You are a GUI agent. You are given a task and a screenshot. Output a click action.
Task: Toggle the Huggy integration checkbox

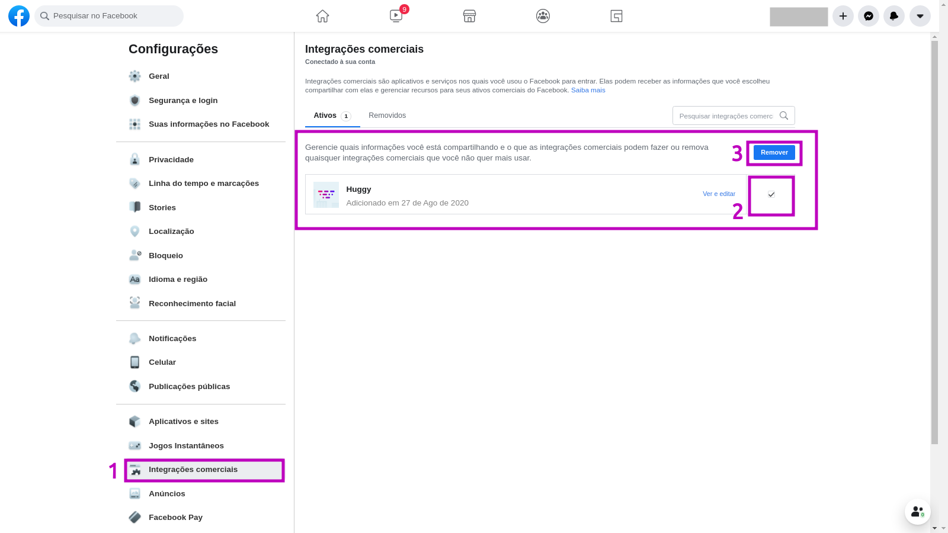pyautogui.click(x=771, y=194)
